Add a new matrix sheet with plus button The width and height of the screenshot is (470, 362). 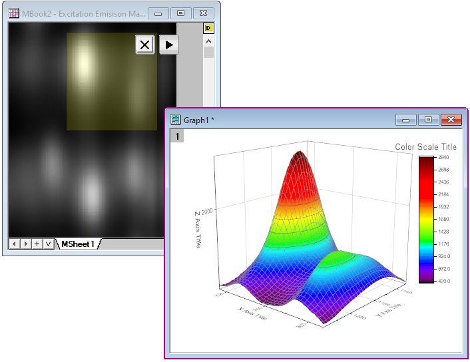[x=37, y=244]
